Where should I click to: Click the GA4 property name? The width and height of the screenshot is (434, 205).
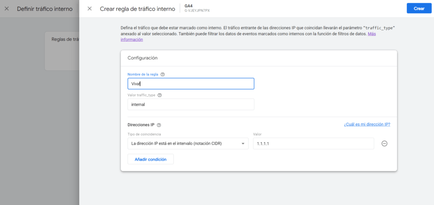189,6
